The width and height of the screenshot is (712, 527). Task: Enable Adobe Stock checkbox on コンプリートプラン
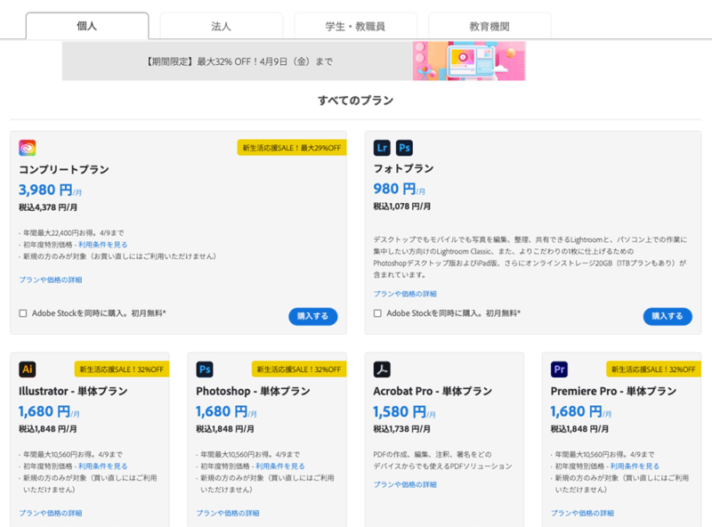(23, 313)
